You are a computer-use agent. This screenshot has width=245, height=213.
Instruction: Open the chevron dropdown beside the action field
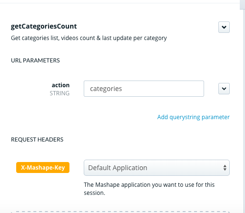tap(224, 89)
